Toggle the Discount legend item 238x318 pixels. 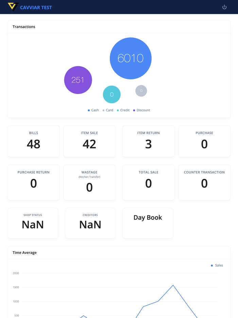click(x=141, y=110)
